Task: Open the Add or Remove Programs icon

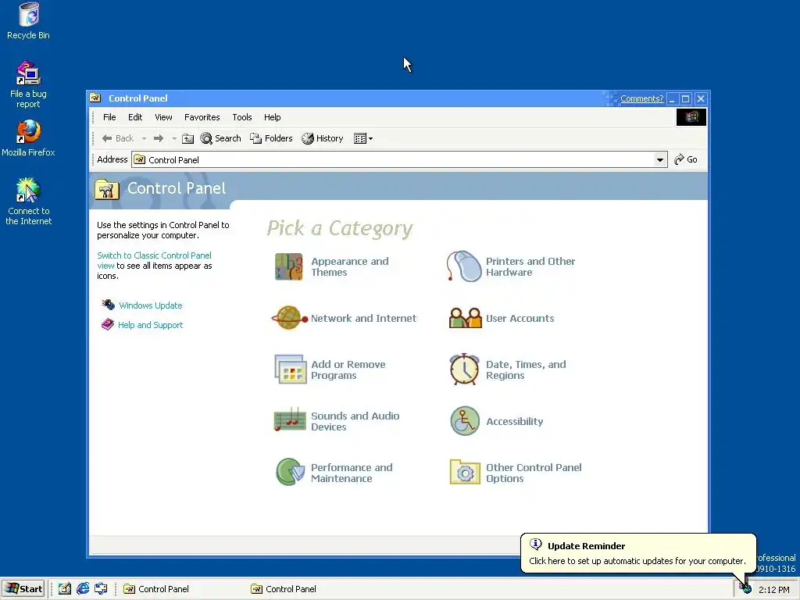Action: click(290, 370)
